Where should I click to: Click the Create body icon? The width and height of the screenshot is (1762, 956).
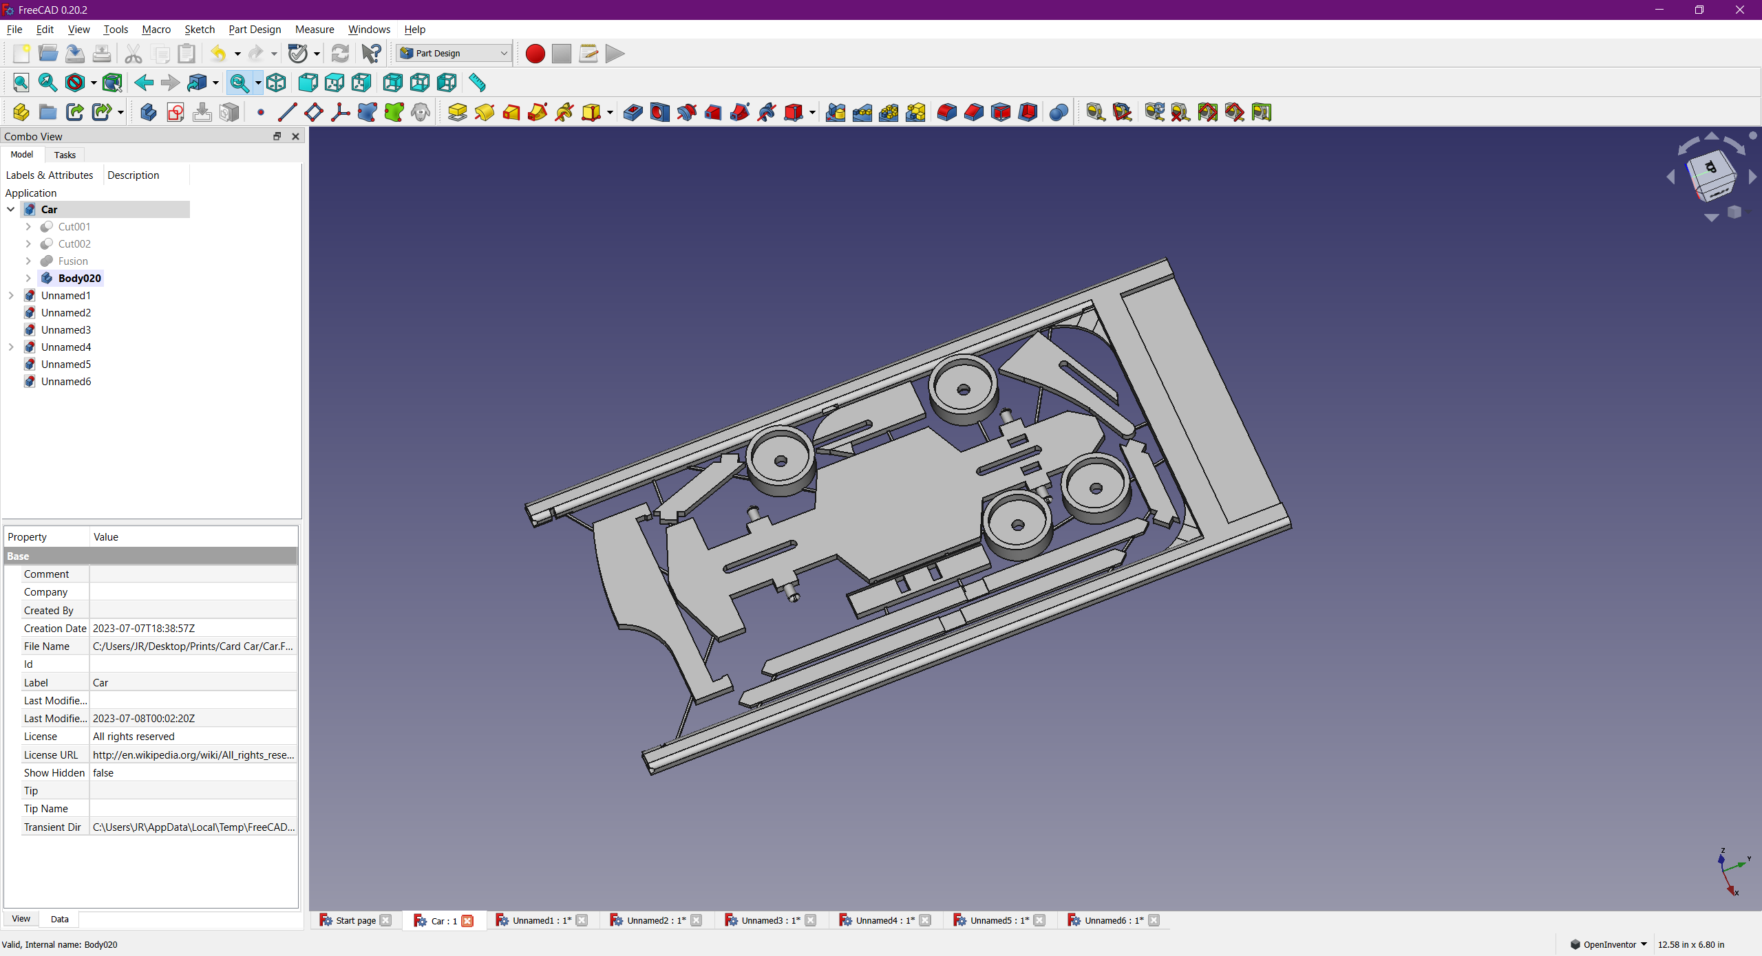[x=148, y=112]
